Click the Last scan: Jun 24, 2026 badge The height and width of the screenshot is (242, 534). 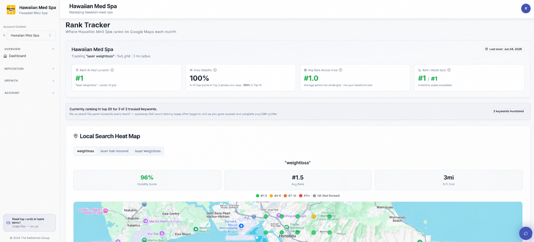point(503,49)
